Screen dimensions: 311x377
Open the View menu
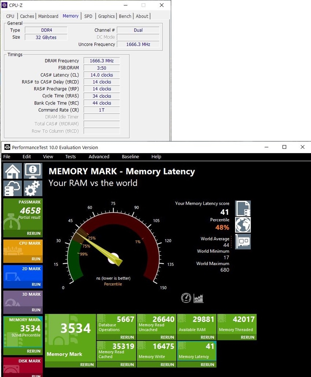(x=48, y=156)
